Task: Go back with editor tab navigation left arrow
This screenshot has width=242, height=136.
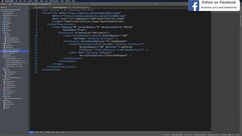Action: coord(30,8)
